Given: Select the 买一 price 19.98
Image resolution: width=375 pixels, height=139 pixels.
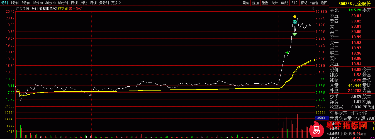Looking at the screenshot, I should pyautogui.click(x=356, y=43).
